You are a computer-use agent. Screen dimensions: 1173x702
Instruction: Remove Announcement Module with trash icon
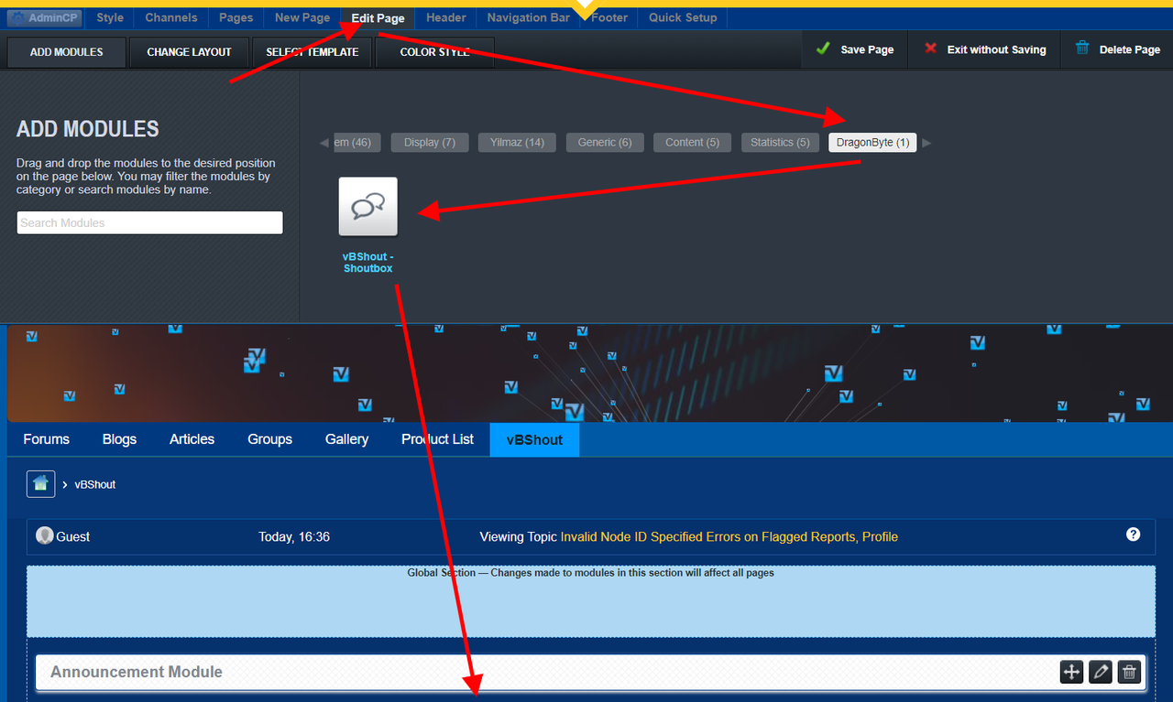tap(1130, 673)
